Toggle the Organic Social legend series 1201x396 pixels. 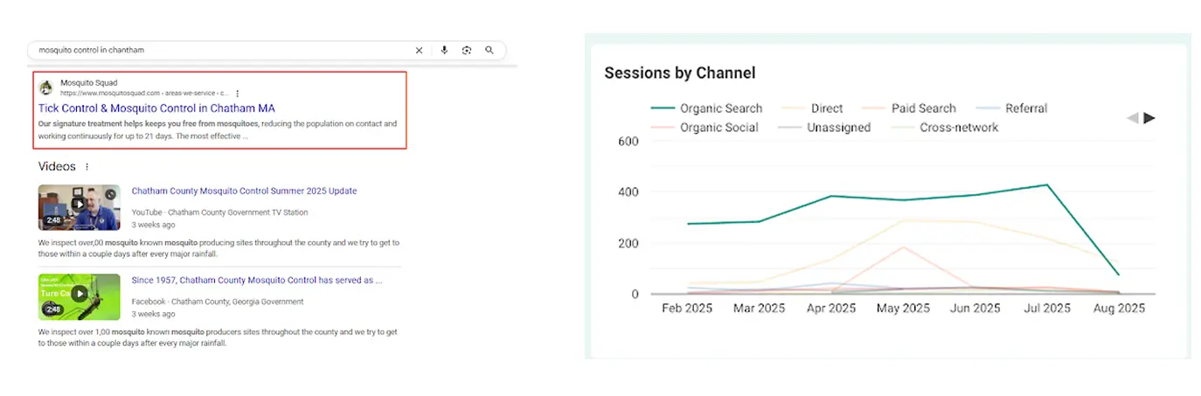705,128
